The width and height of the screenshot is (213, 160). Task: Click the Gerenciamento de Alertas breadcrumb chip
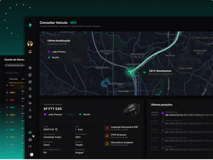point(15,65)
